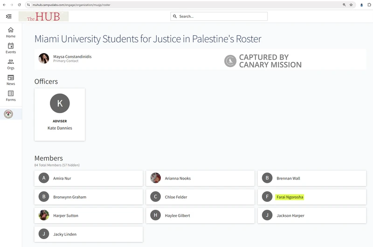Click the address bar URL

pos(71,5)
